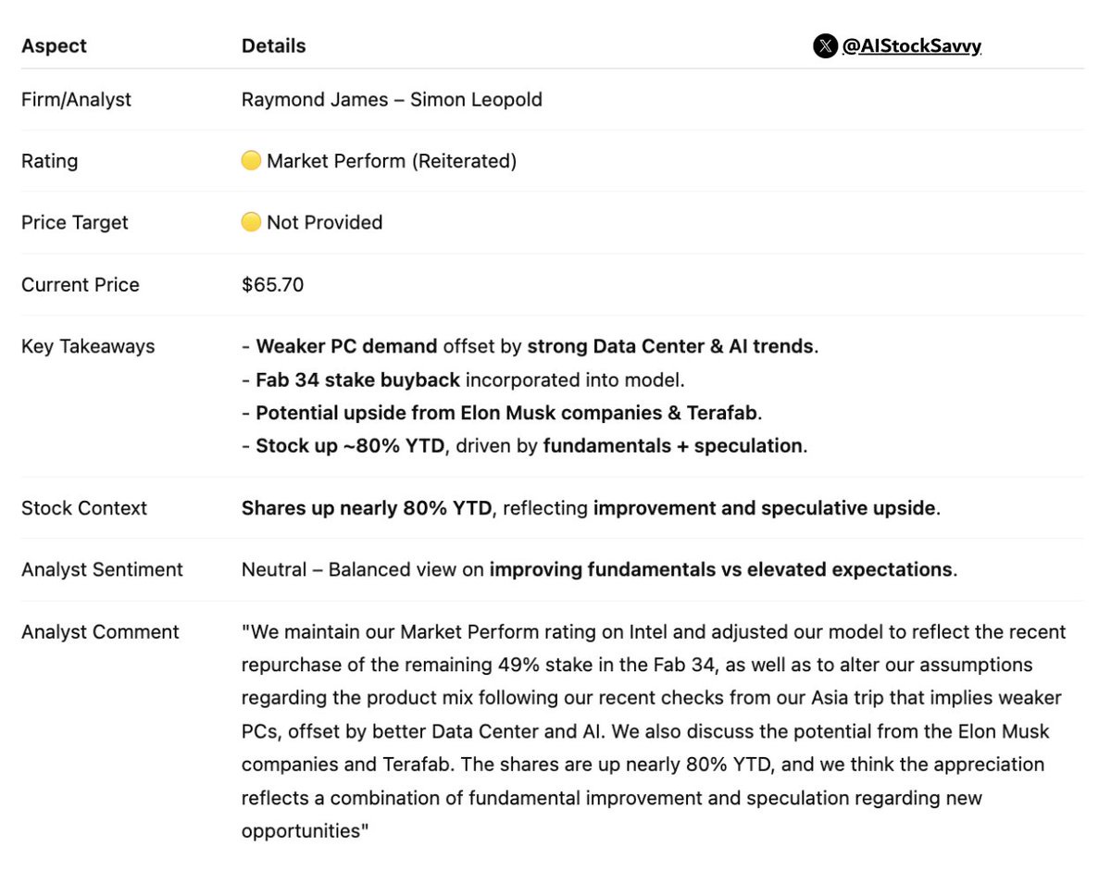Click the Raymond James – Simon Leopold text
Screen dimensions: 1111x871
[392, 99]
